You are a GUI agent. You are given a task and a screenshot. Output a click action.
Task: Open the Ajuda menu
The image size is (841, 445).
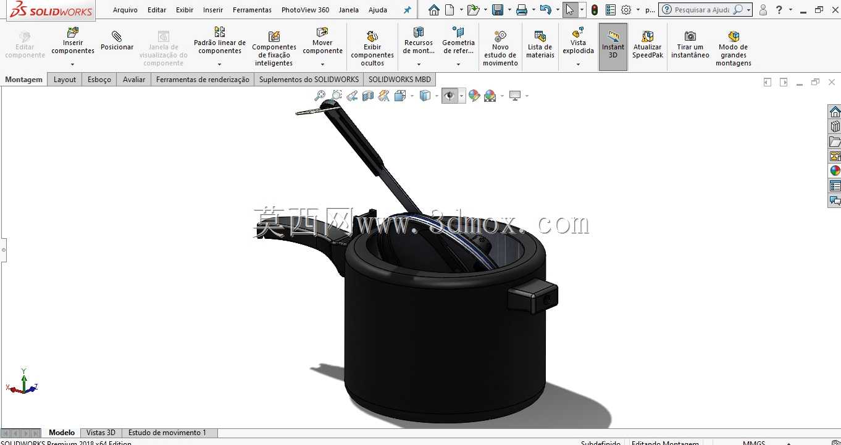click(x=378, y=10)
